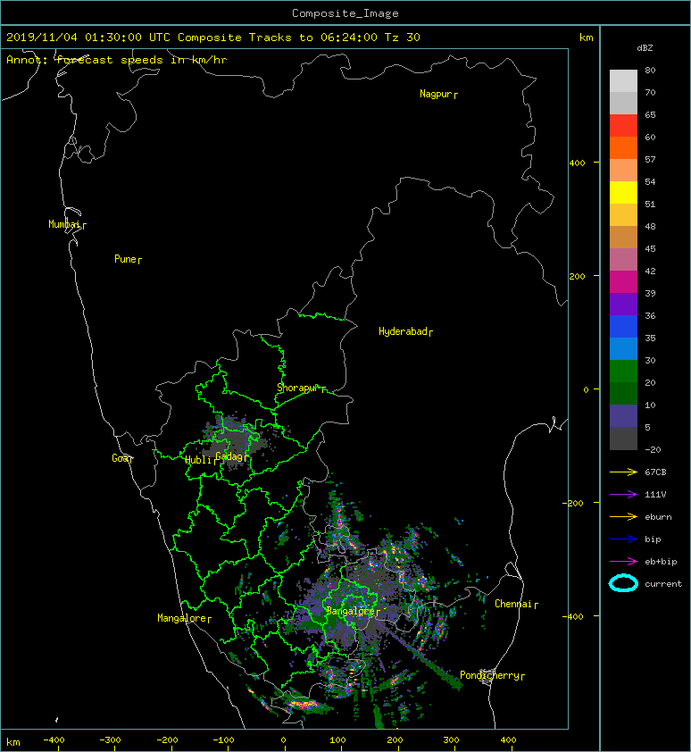Screen dimensions: 691x752
Task: Select the bright yellow swatch in dBZ scale
Action: click(x=623, y=192)
